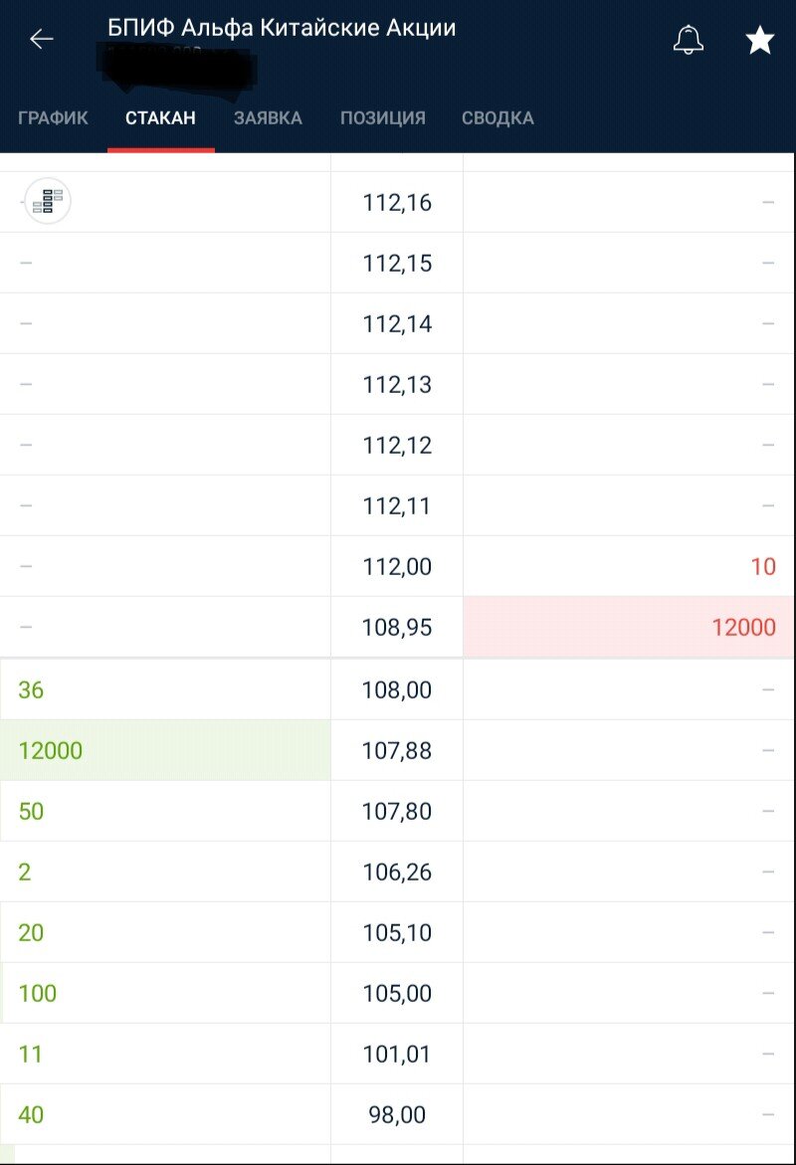Select bid price 108,00

397,689
